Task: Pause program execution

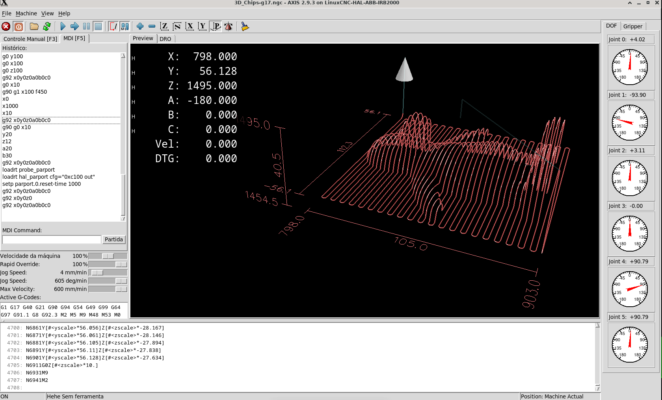Action: pyautogui.click(x=86, y=26)
